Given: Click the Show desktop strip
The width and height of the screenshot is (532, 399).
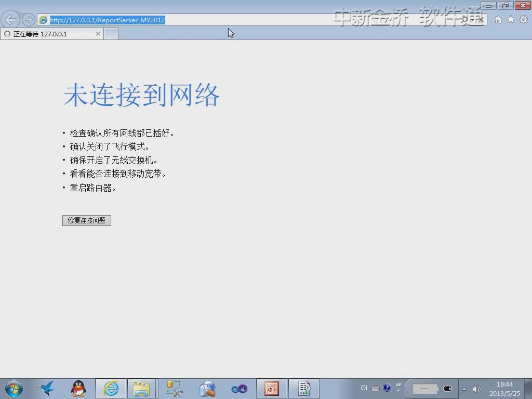Looking at the screenshot, I should tap(528, 389).
